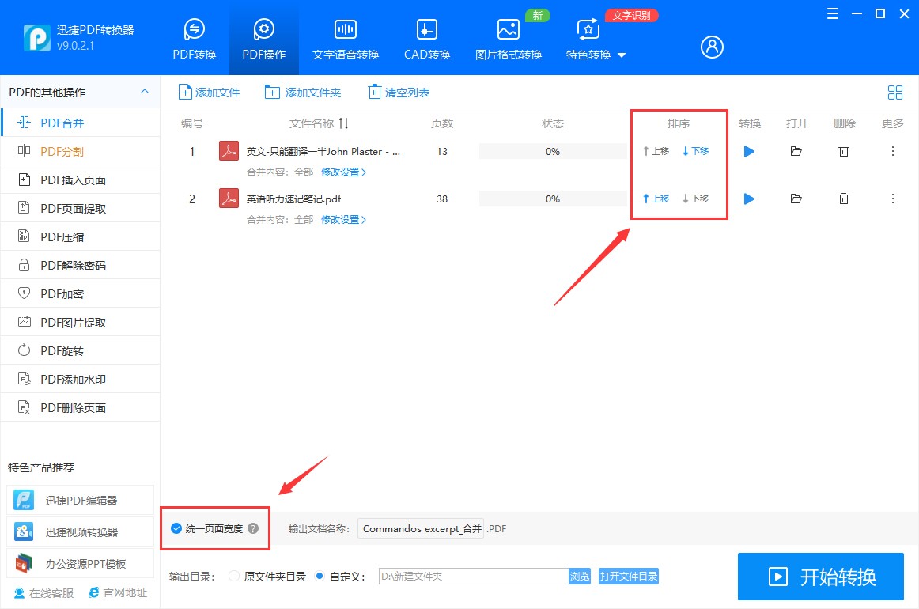
Task: Collapse the PDF的其他操作 panel
Action: pos(145,91)
